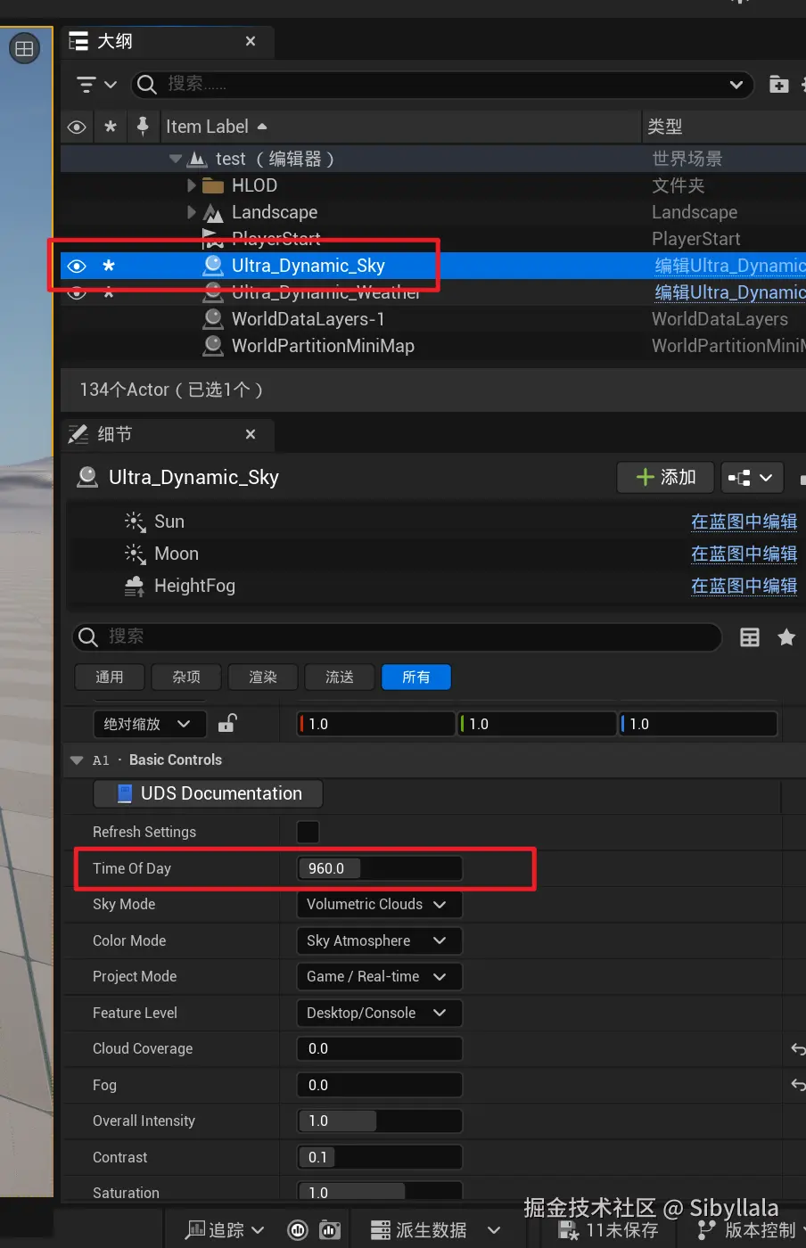
Task: Select the 流送 filter tab
Action: (340, 677)
